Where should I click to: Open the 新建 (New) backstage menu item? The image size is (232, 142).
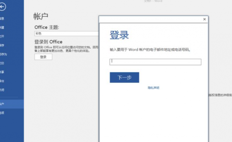tap(2, 27)
